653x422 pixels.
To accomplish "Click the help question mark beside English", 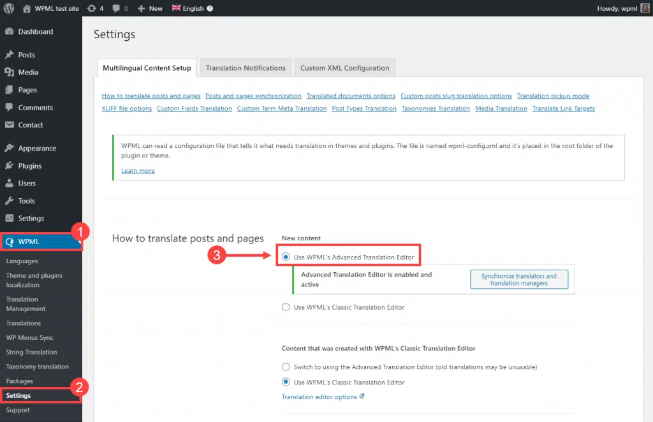I will [210, 8].
